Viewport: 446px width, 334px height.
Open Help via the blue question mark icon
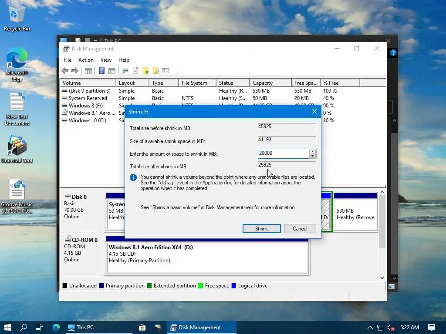[x=101, y=71]
